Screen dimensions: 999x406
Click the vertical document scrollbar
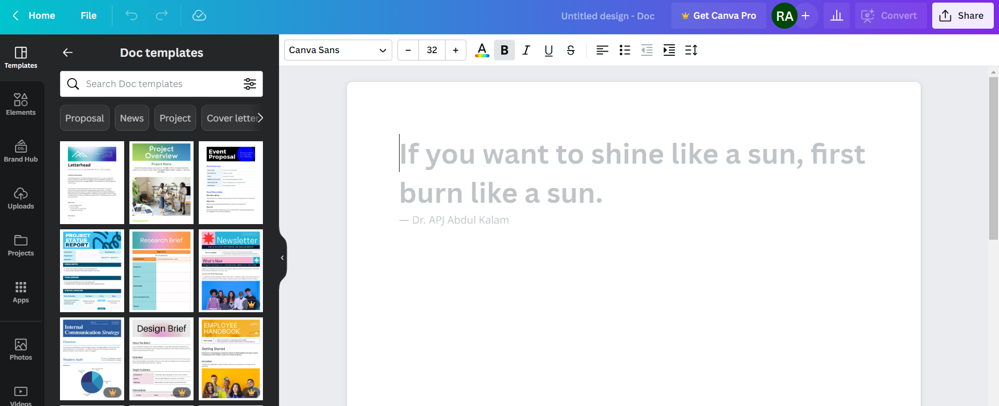tap(993, 158)
